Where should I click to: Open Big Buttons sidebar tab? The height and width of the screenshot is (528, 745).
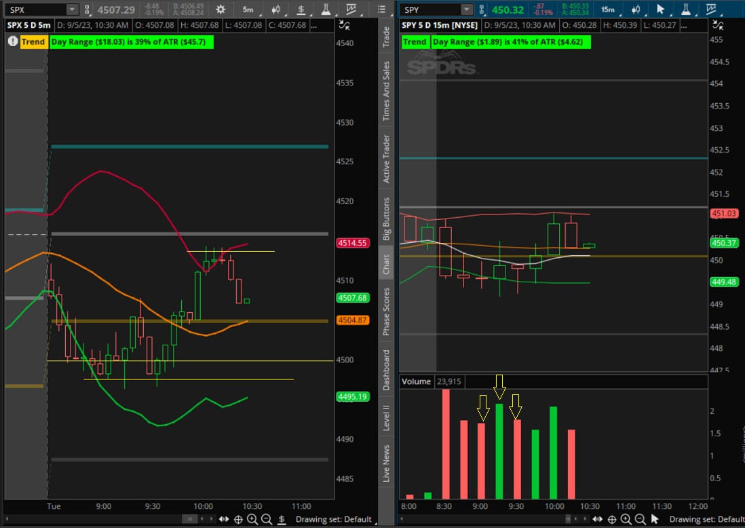(x=386, y=219)
